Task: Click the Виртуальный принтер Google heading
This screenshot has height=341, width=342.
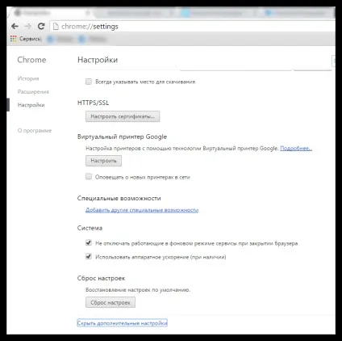Action: [122, 137]
